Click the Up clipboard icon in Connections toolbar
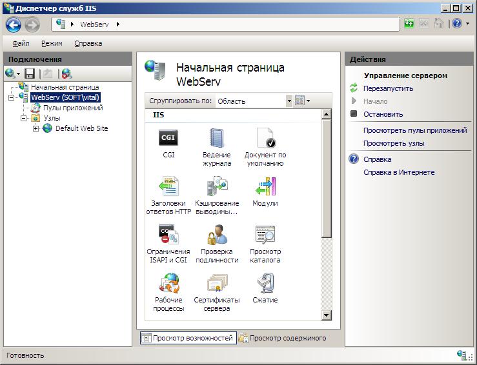The width and height of the screenshot is (477, 365). [48, 74]
